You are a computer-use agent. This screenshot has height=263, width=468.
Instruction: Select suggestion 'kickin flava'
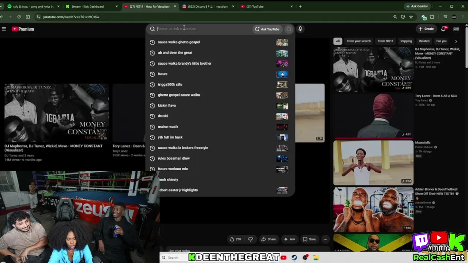pos(220,106)
